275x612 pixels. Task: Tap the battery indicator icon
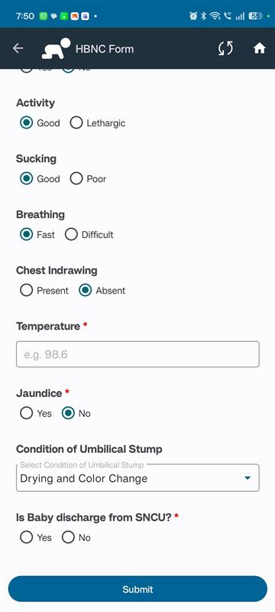256,16
